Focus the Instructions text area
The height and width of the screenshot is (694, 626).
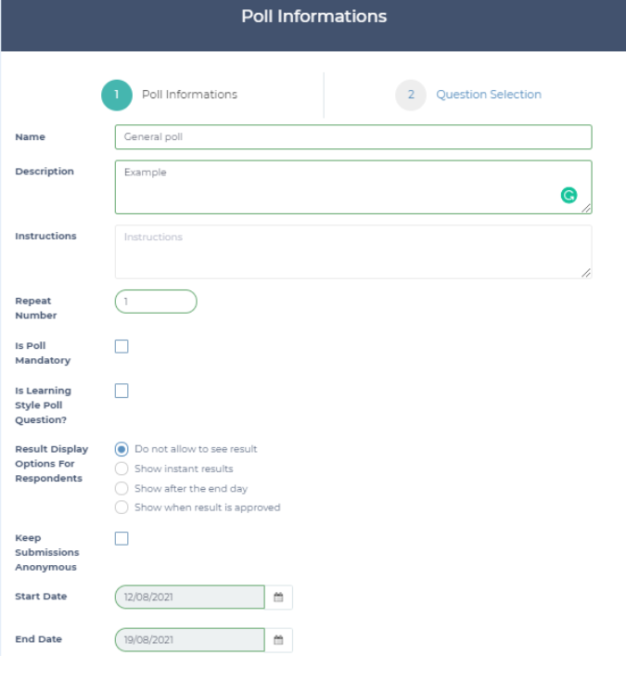click(352, 251)
